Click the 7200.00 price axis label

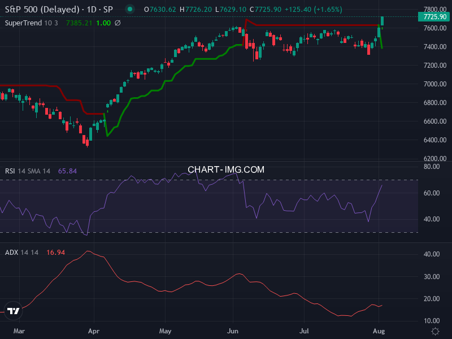click(x=435, y=66)
